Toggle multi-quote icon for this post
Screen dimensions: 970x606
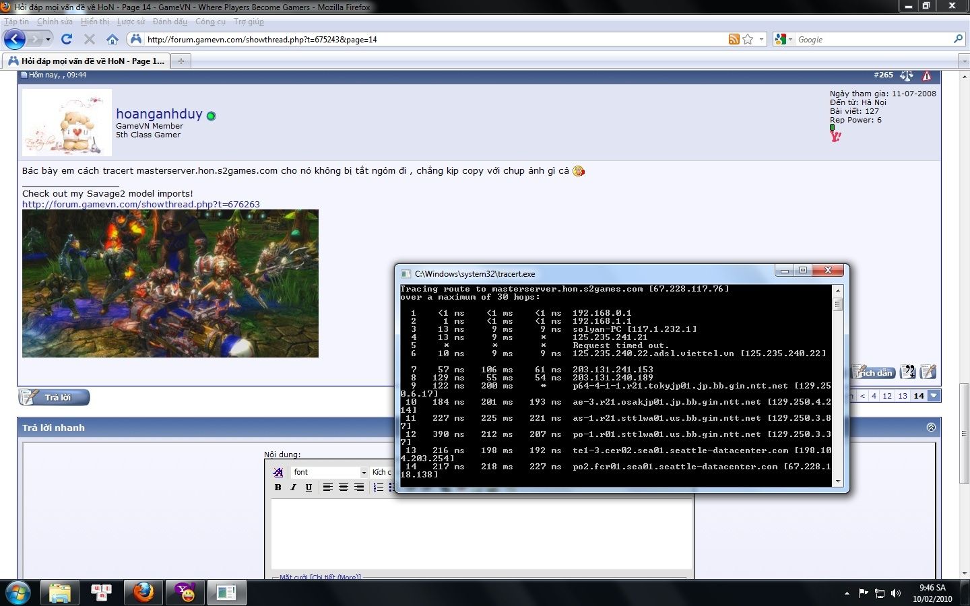coord(907,372)
